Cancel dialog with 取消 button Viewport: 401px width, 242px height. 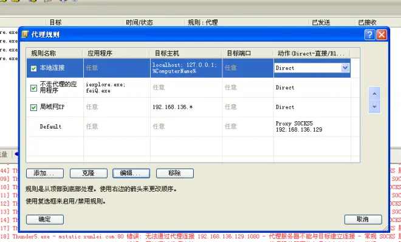point(363,220)
